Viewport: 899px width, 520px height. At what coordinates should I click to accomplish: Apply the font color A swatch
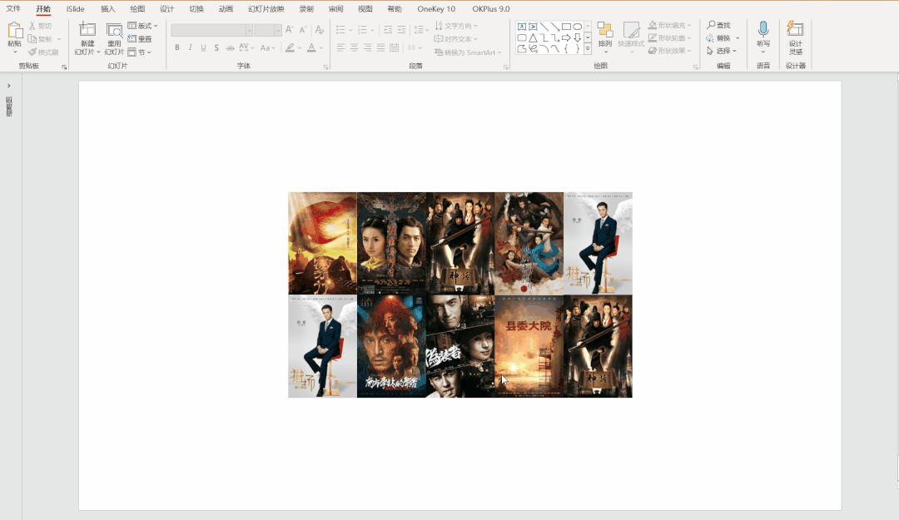(x=311, y=47)
